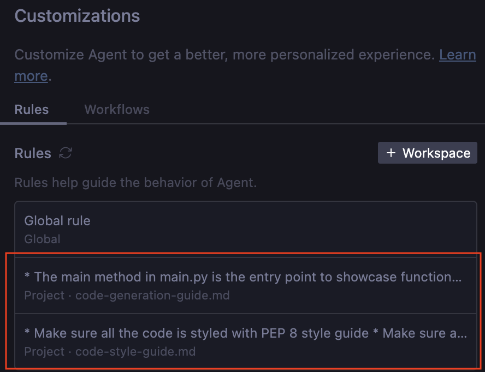Open the Learn more link
This screenshot has height=372, width=485.
click(457, 55)
